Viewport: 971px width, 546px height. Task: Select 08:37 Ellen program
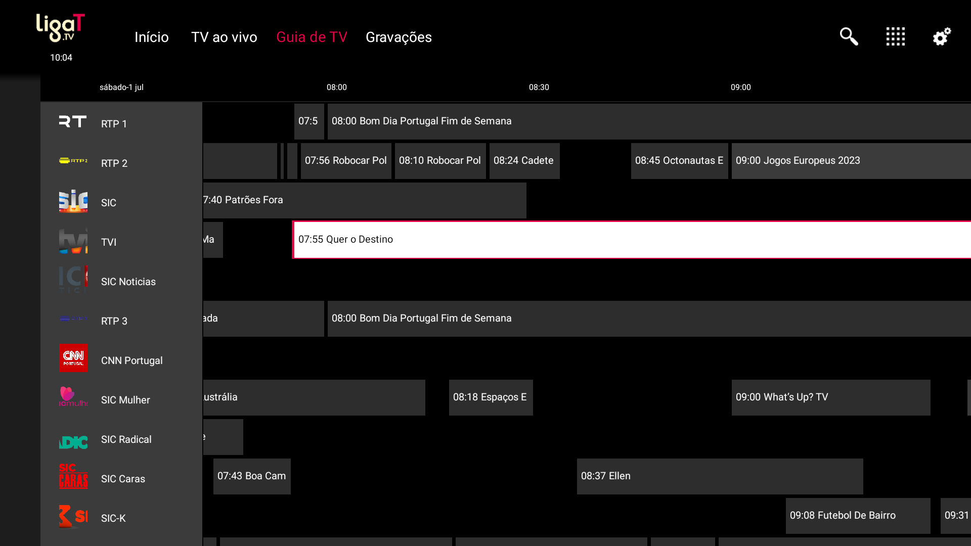720,476
